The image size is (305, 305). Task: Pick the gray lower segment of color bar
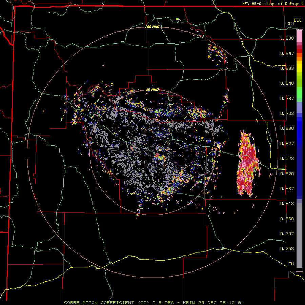299,236
